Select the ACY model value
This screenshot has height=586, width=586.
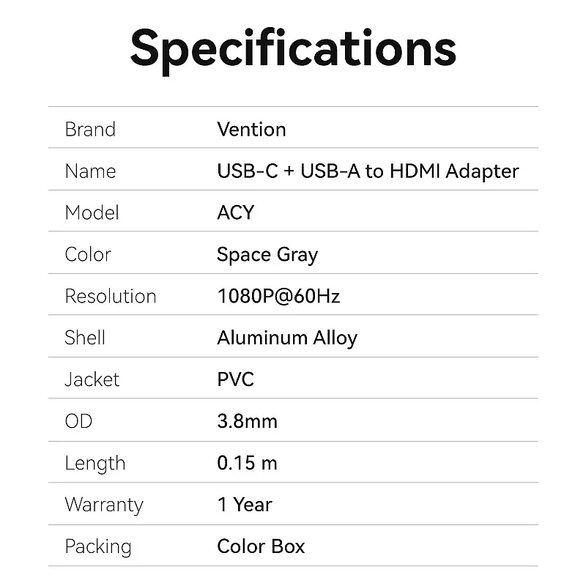tap(235, 213)
